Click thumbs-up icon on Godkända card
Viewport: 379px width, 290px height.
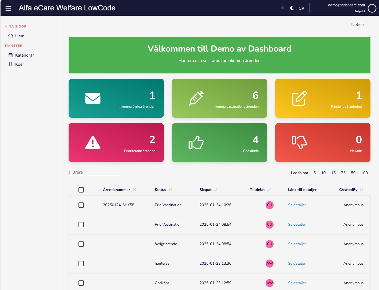click(196, 143)
